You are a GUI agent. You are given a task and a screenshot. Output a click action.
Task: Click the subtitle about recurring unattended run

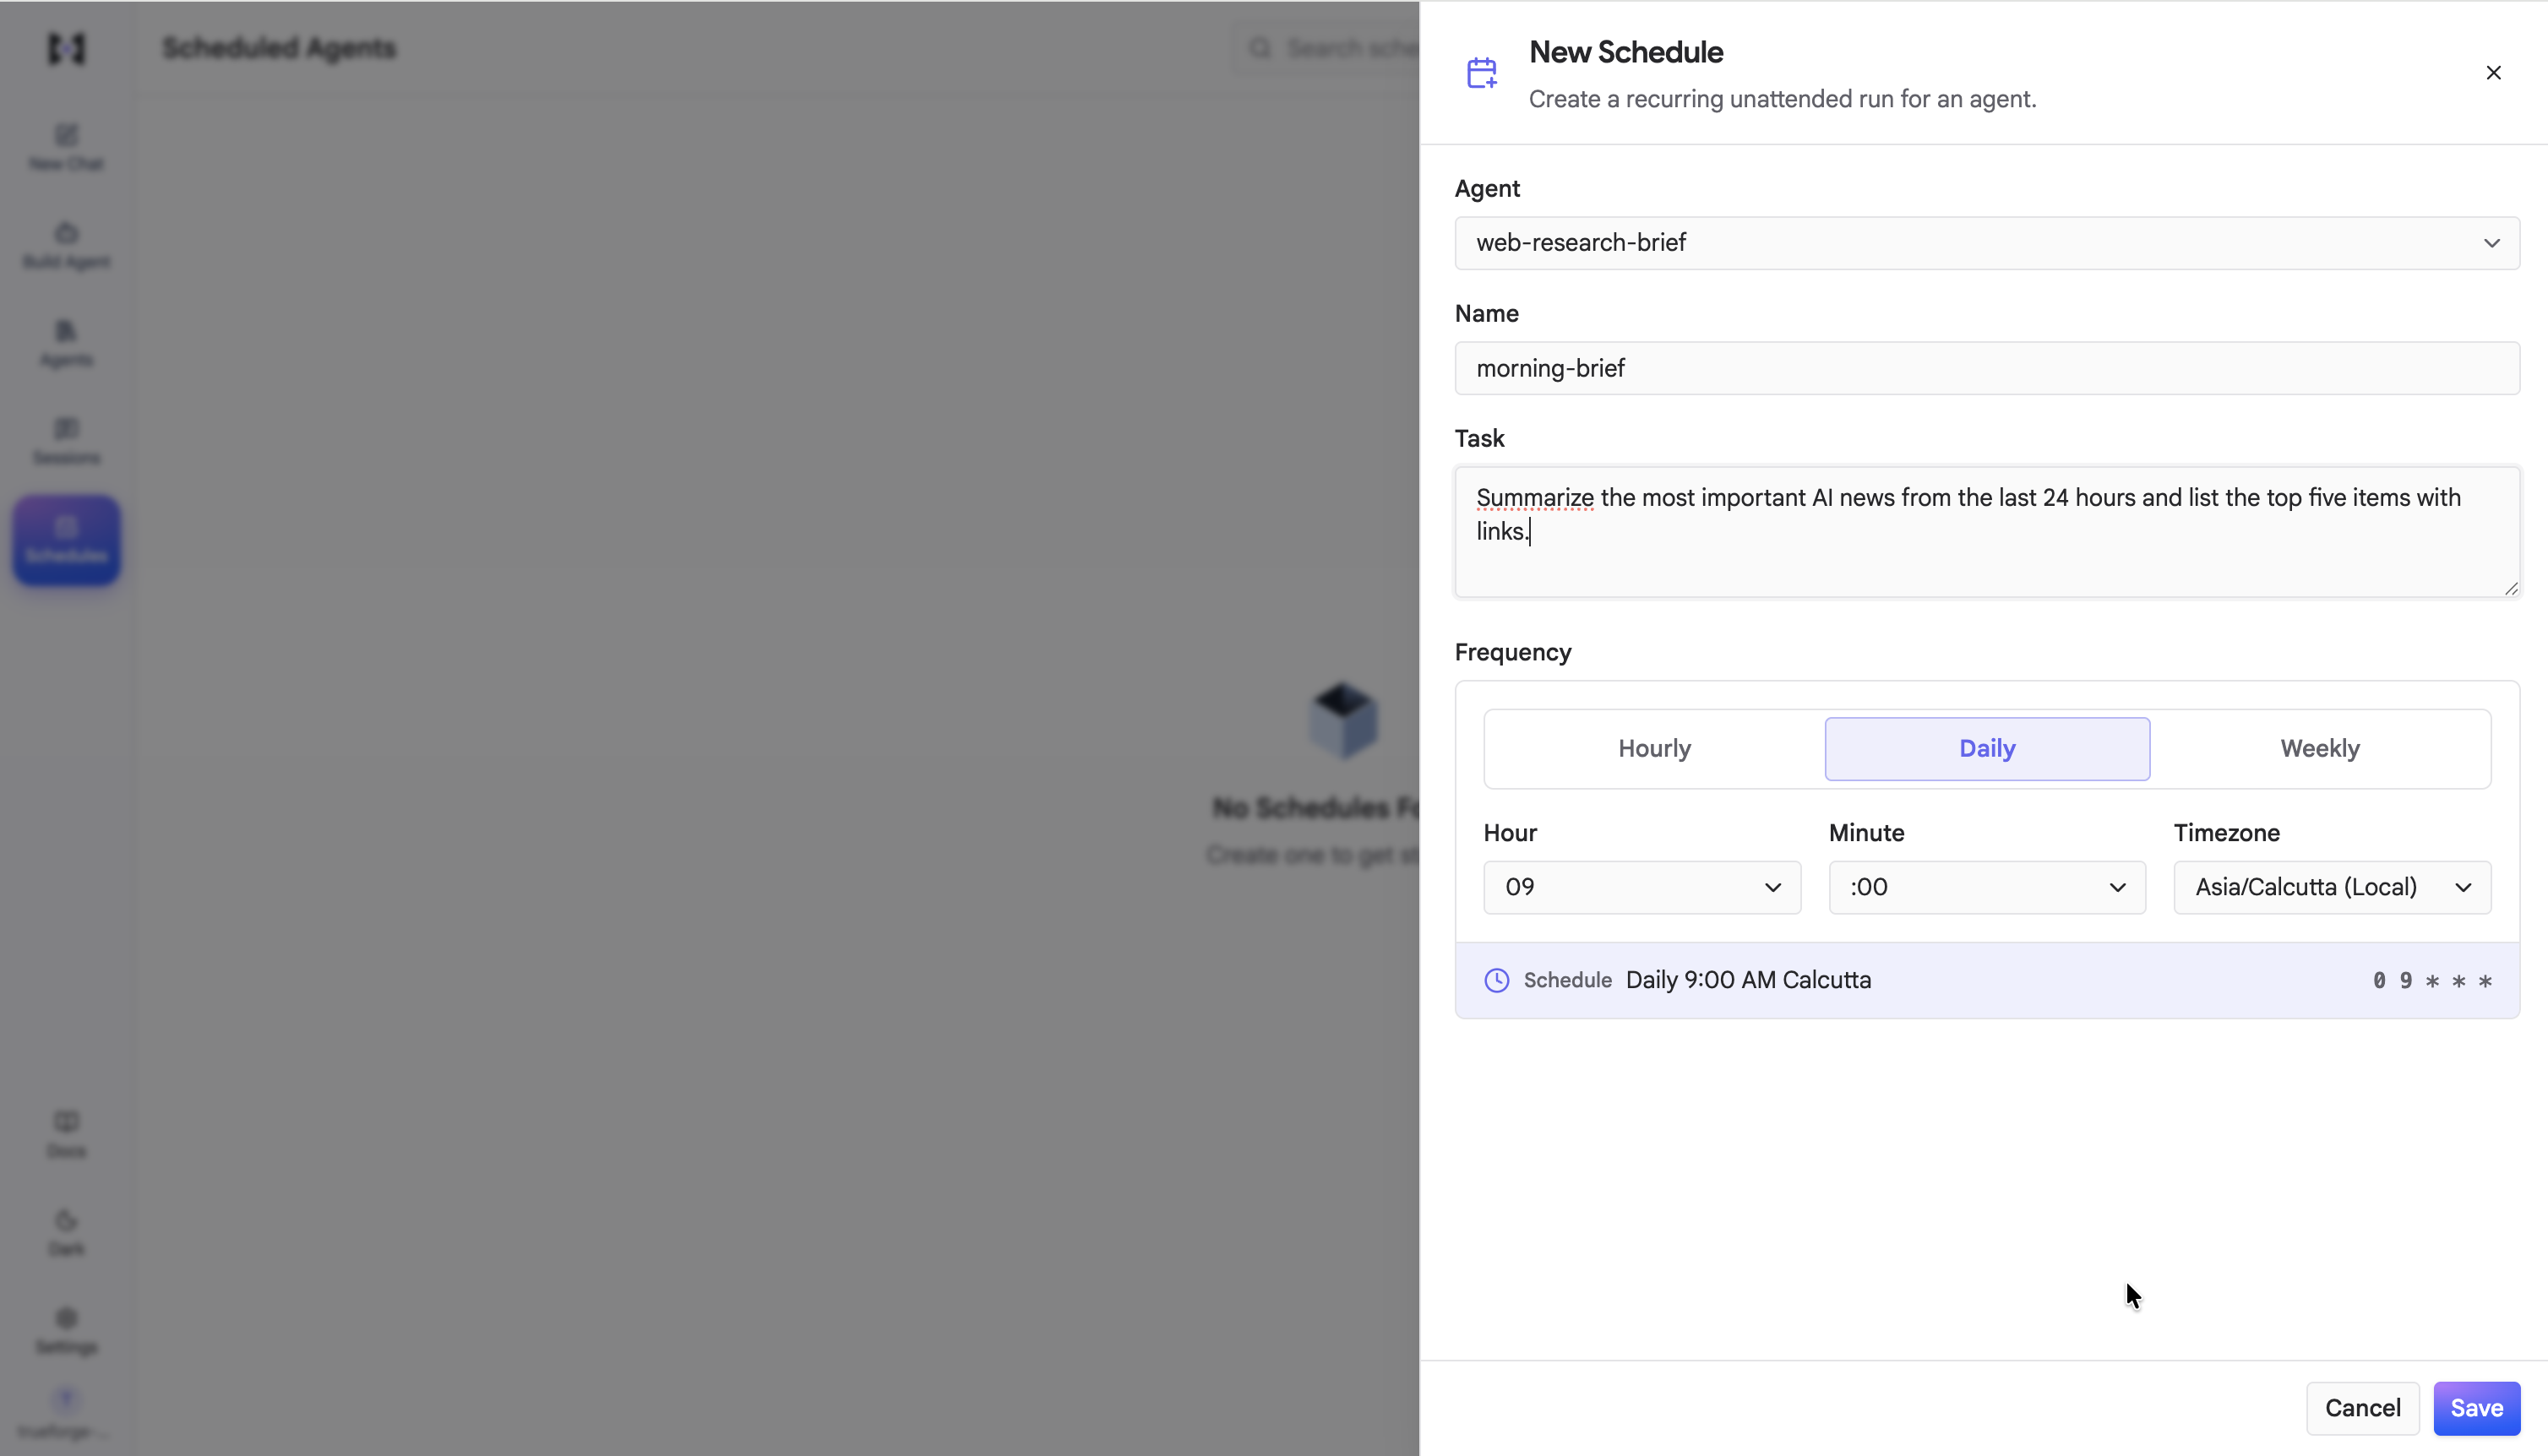[x=1782, y=99]
